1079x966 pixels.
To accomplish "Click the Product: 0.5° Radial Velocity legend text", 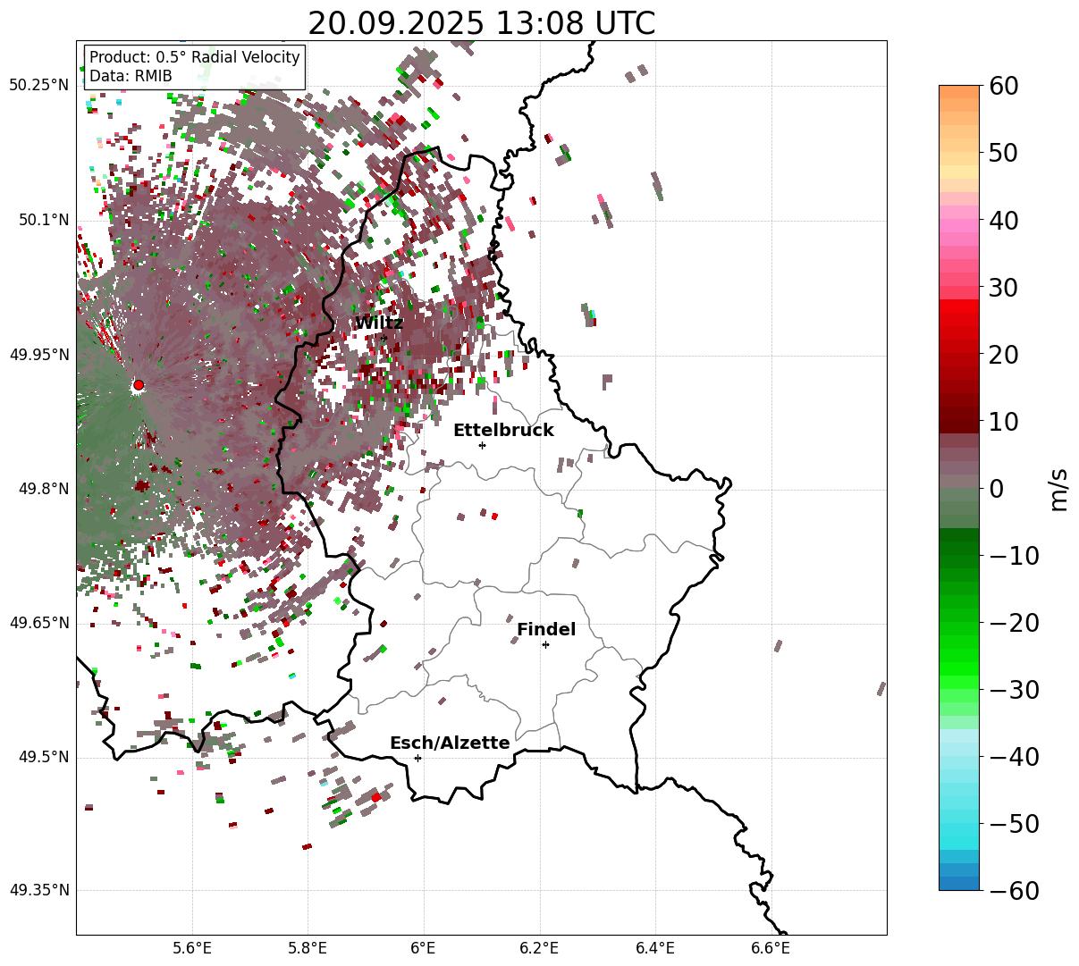I will point(195,57).
